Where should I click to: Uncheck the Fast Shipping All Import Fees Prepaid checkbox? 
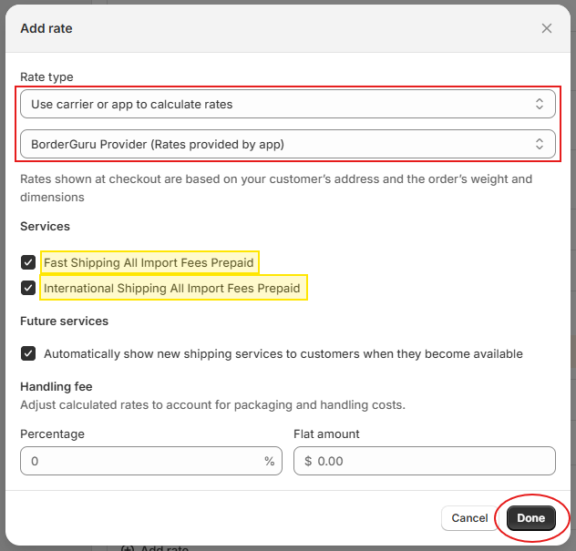pyautogui.click(x=28, y=263)
